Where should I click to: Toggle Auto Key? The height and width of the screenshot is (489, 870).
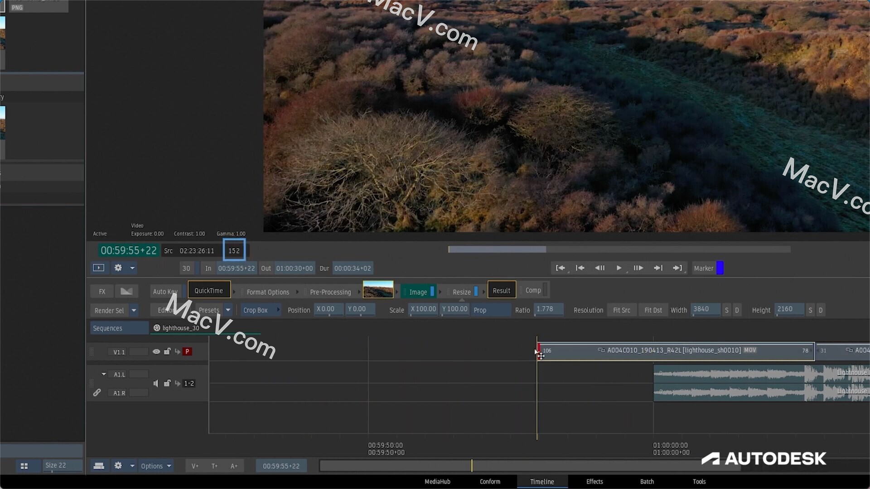[x=165, y=292]
